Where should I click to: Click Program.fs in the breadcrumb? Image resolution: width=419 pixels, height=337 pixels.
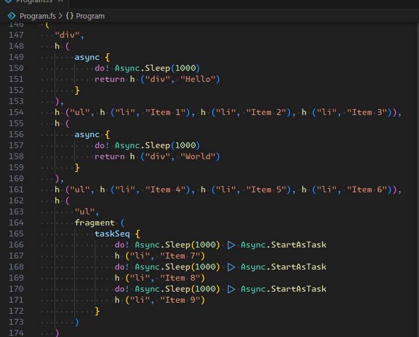coord(38,16)
